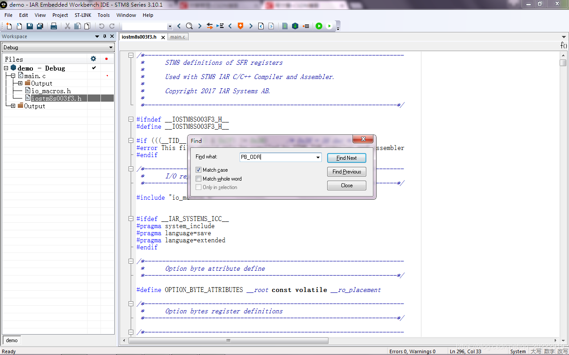Select io_macros.h in the workspace tree
The height and width of the screenshot is (355, 569).
tap(51, 91)
